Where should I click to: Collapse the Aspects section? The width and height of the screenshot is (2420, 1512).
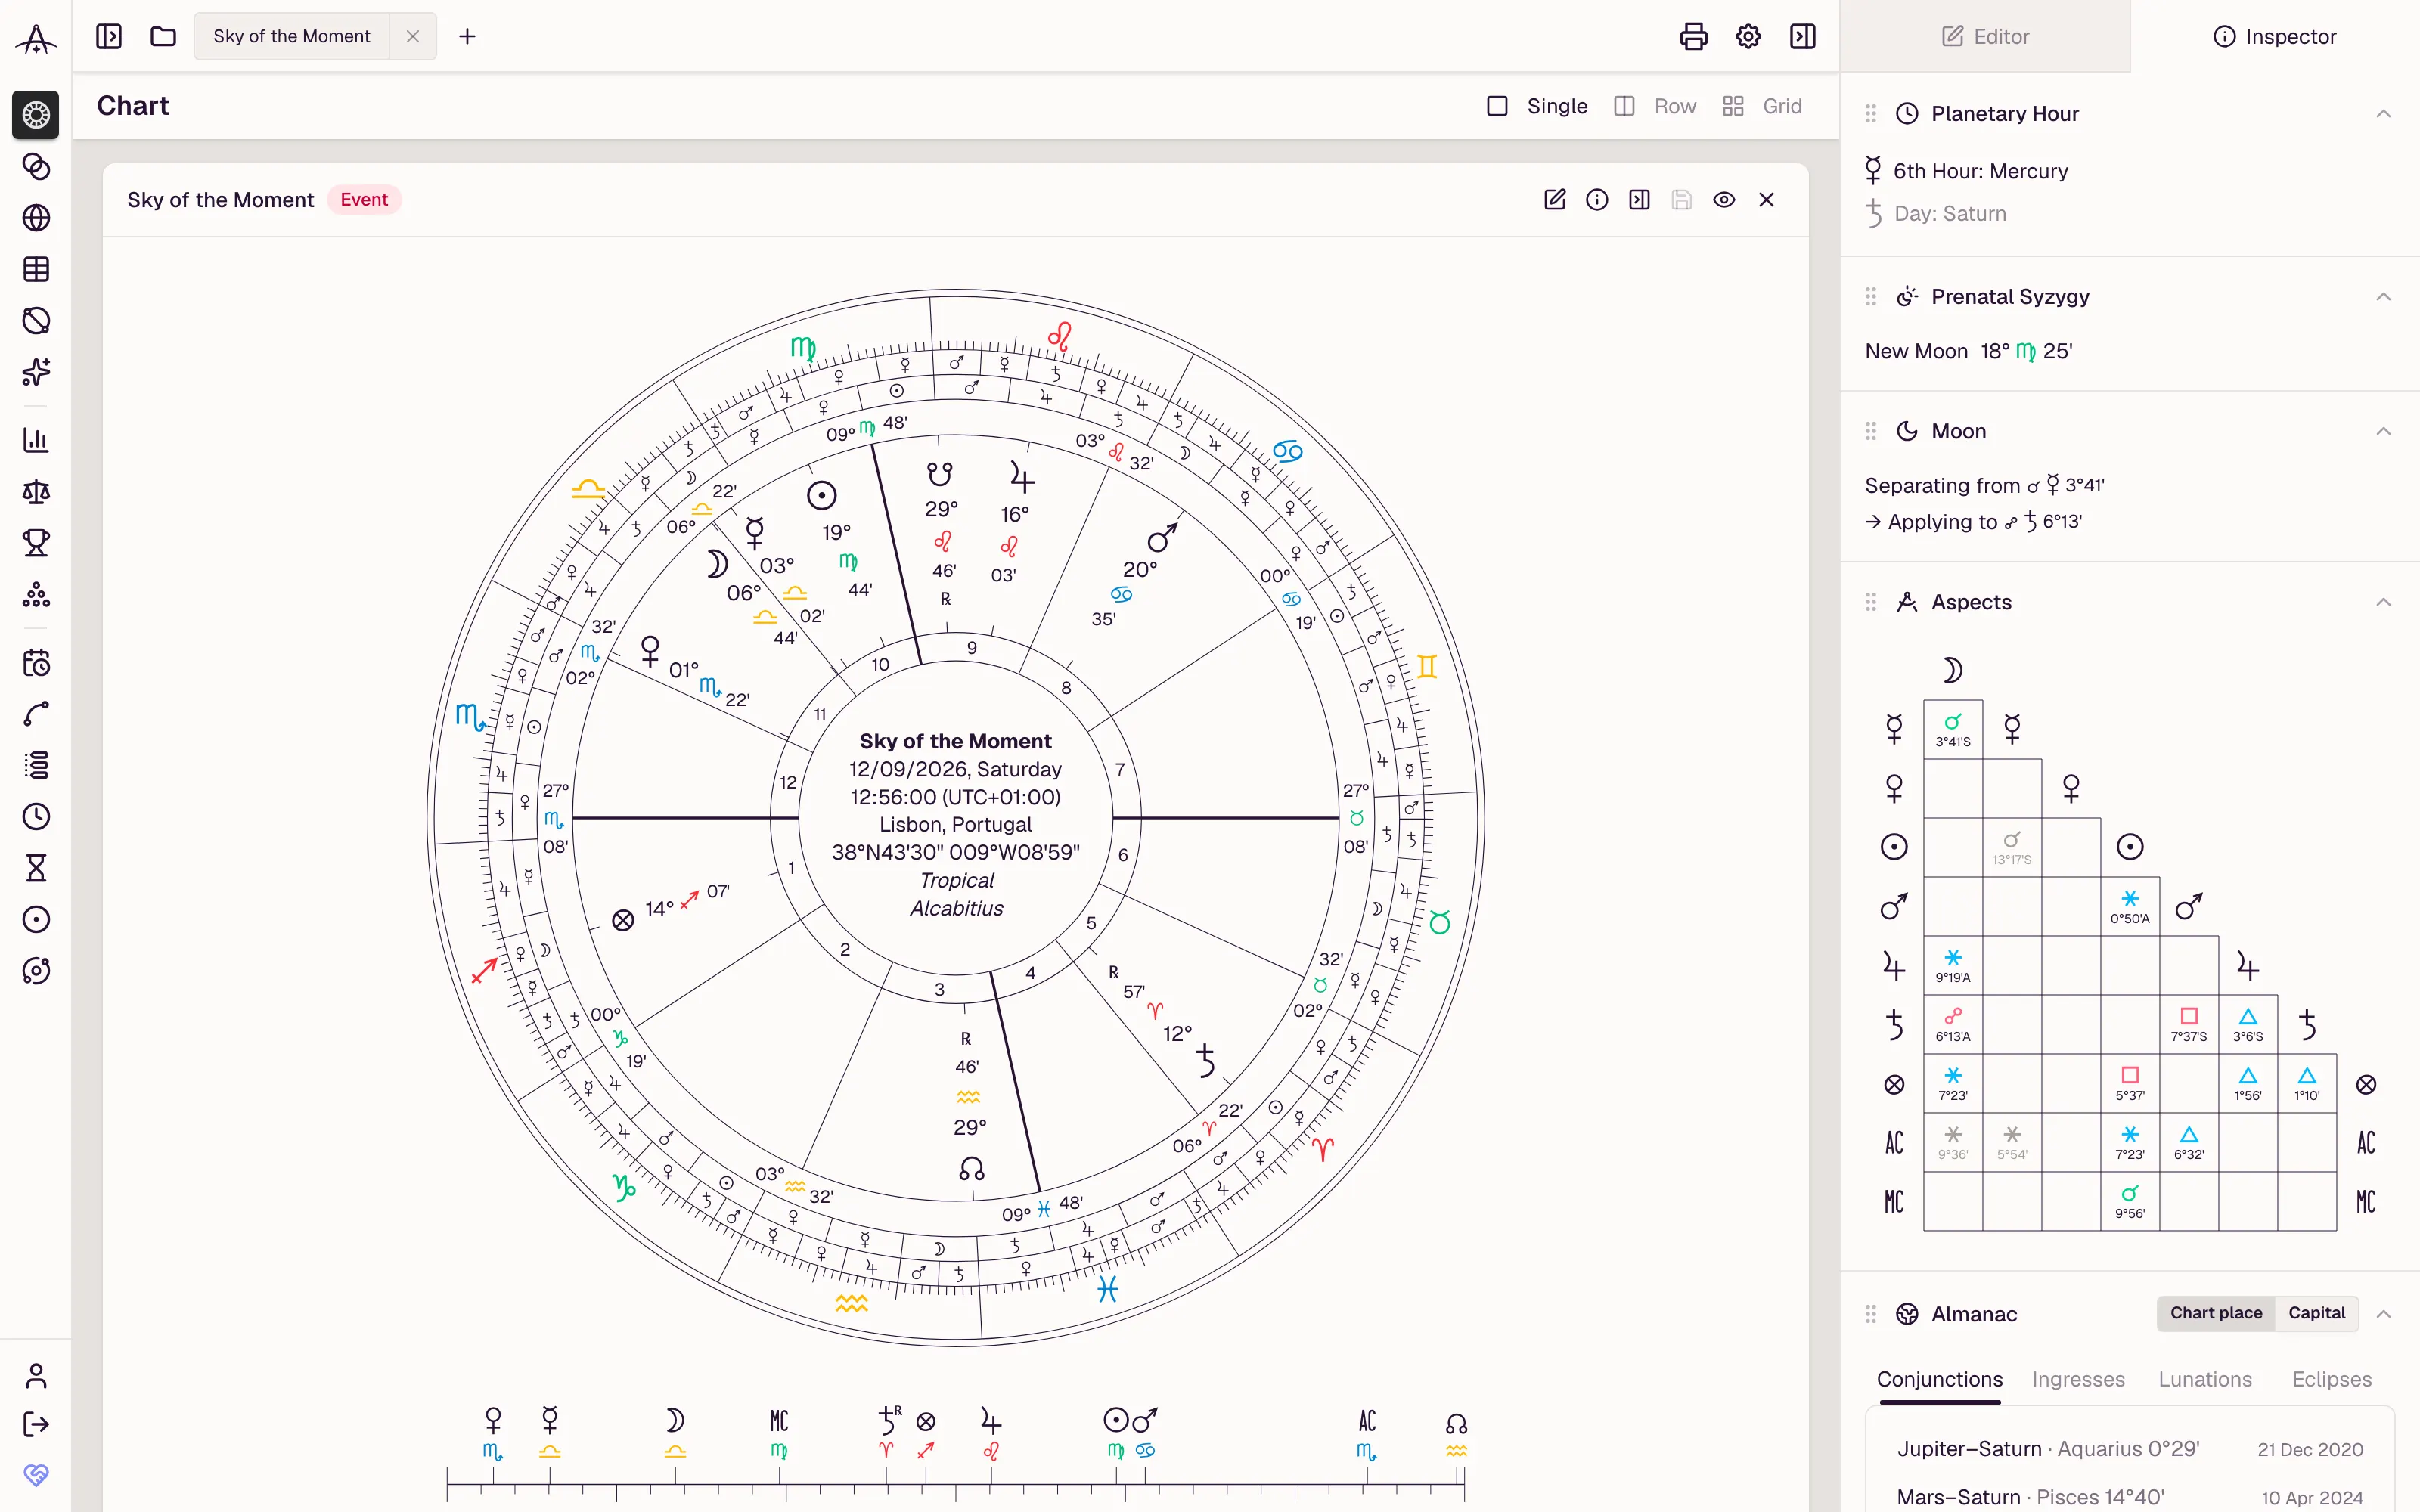[x=2384, y=602]
